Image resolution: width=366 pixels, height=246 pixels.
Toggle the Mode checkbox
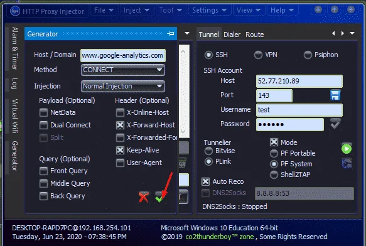point(274,142)
